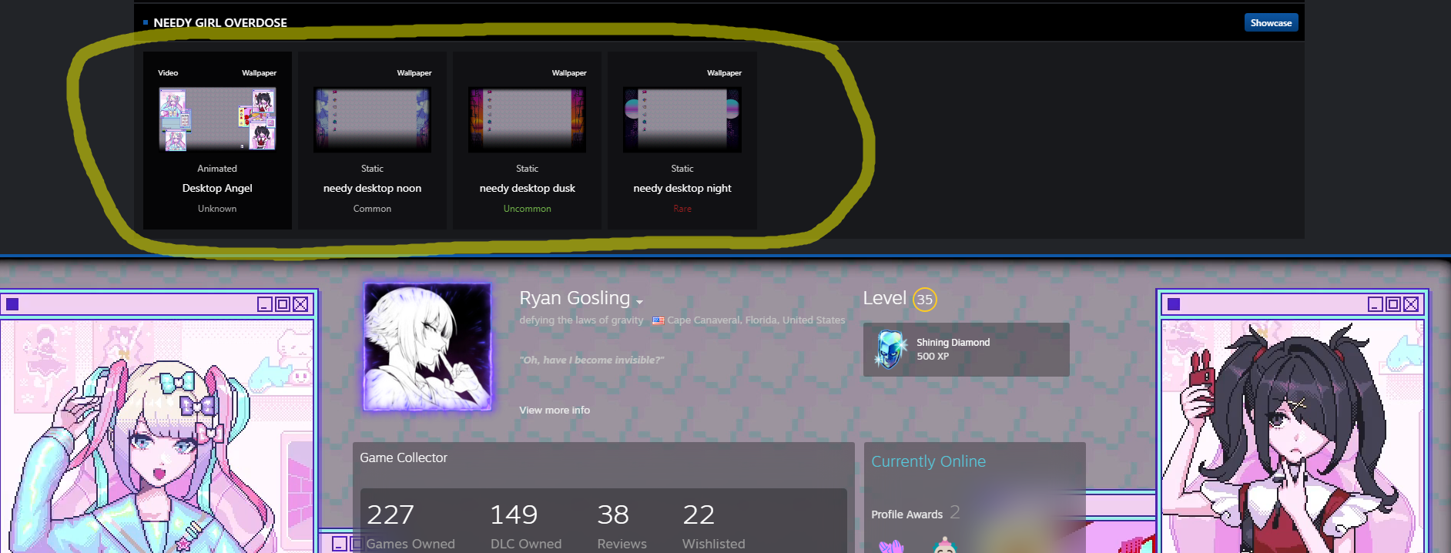Click the needy desktop noon item name
Screen dimensions: 1451x553
[372, 188]
